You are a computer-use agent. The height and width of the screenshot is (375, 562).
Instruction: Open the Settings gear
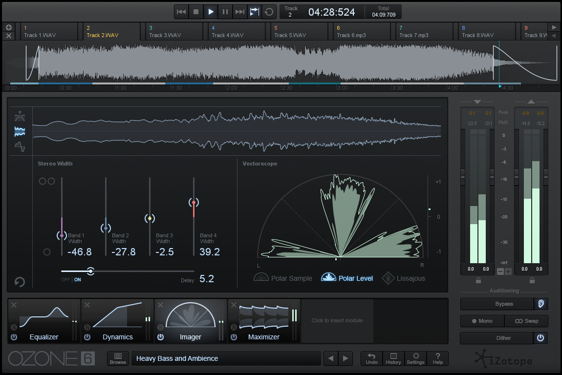[x=415, y=358]
